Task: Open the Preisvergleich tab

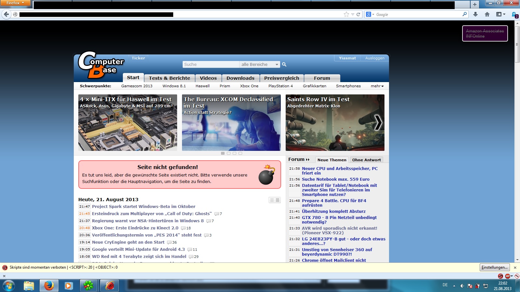Action: click(x=281, y=78)
